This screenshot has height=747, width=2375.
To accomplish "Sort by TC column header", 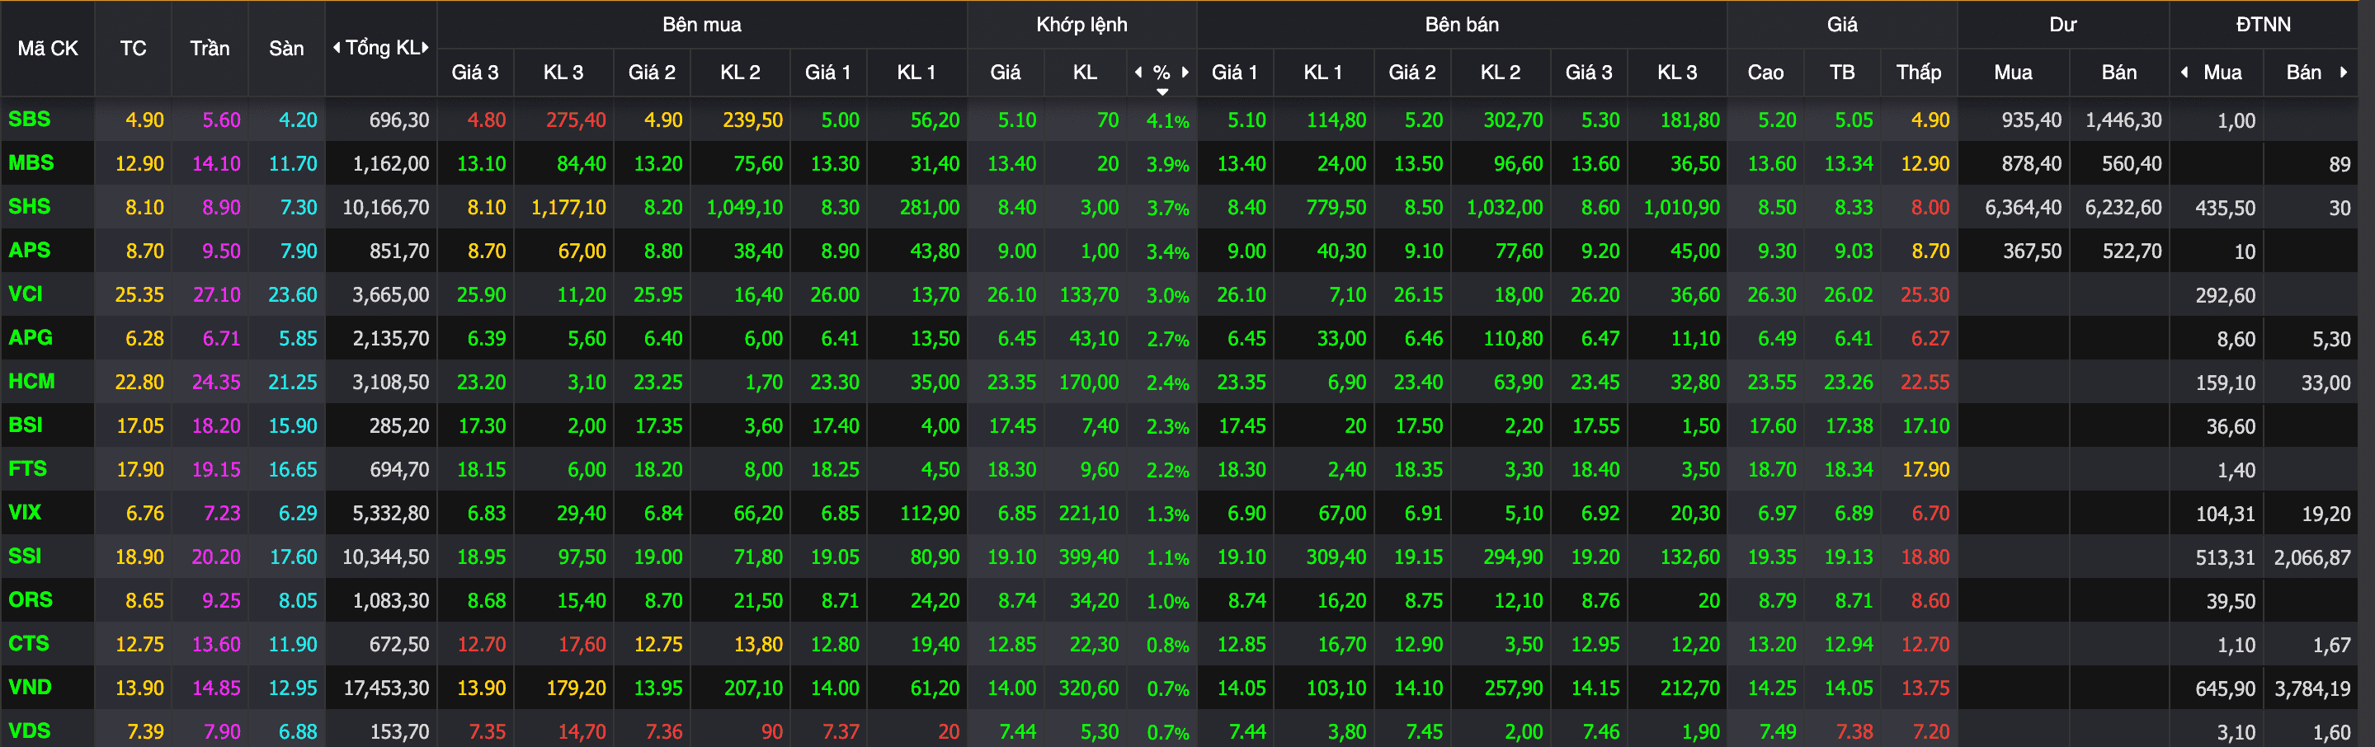I will point(133,48).
